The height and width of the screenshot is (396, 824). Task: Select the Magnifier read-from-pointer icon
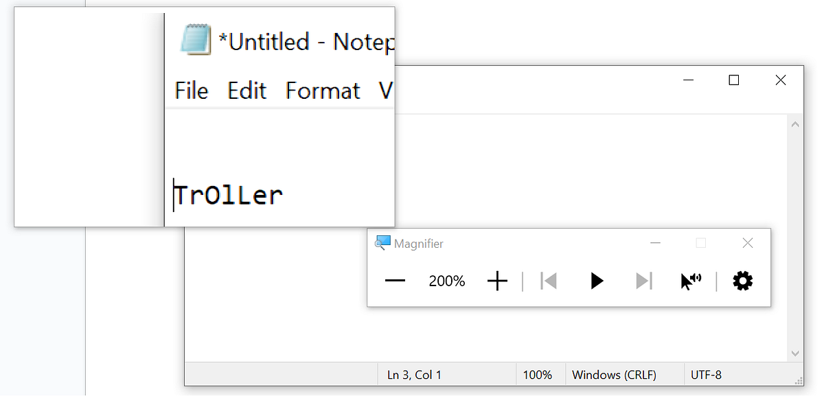pos(691,281)
